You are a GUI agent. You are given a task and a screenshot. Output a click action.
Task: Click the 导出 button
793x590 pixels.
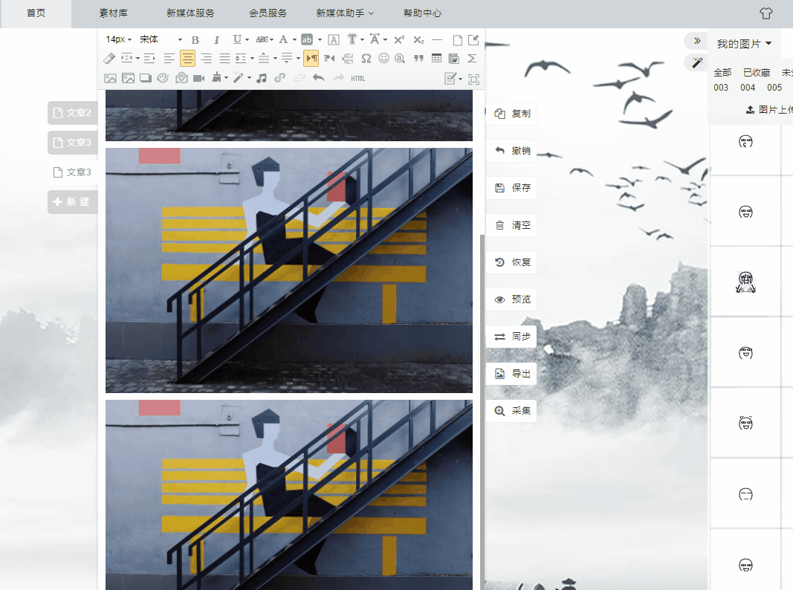click(x=511, y=374)
